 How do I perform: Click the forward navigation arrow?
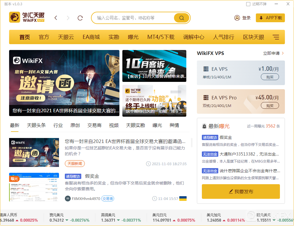[x=68, y=18]
